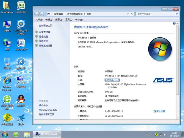Open the Recycle Bin icon
This screenshot has width=184, height=138.
point(7,63)
